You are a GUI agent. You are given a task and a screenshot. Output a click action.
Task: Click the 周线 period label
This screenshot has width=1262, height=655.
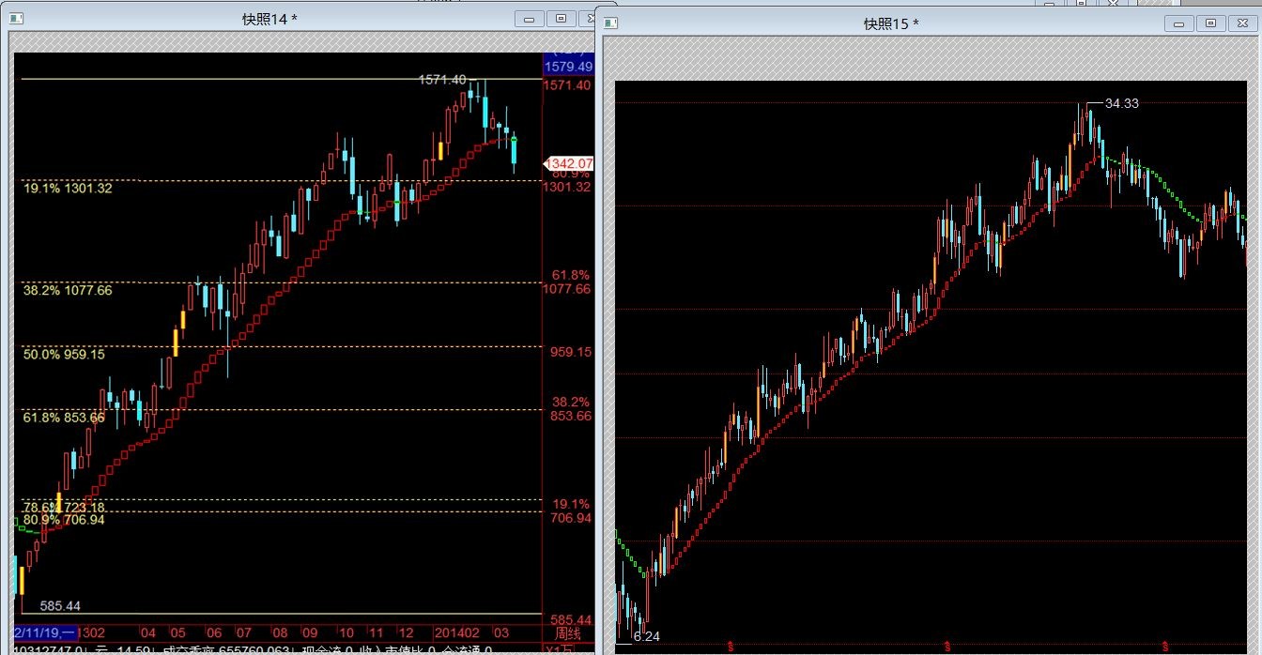tap(569, 633)
